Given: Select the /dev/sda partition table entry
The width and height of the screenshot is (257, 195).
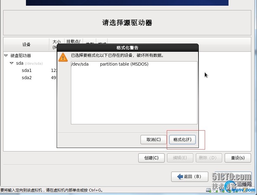Looking at the screenshot, I should (134, 64).
